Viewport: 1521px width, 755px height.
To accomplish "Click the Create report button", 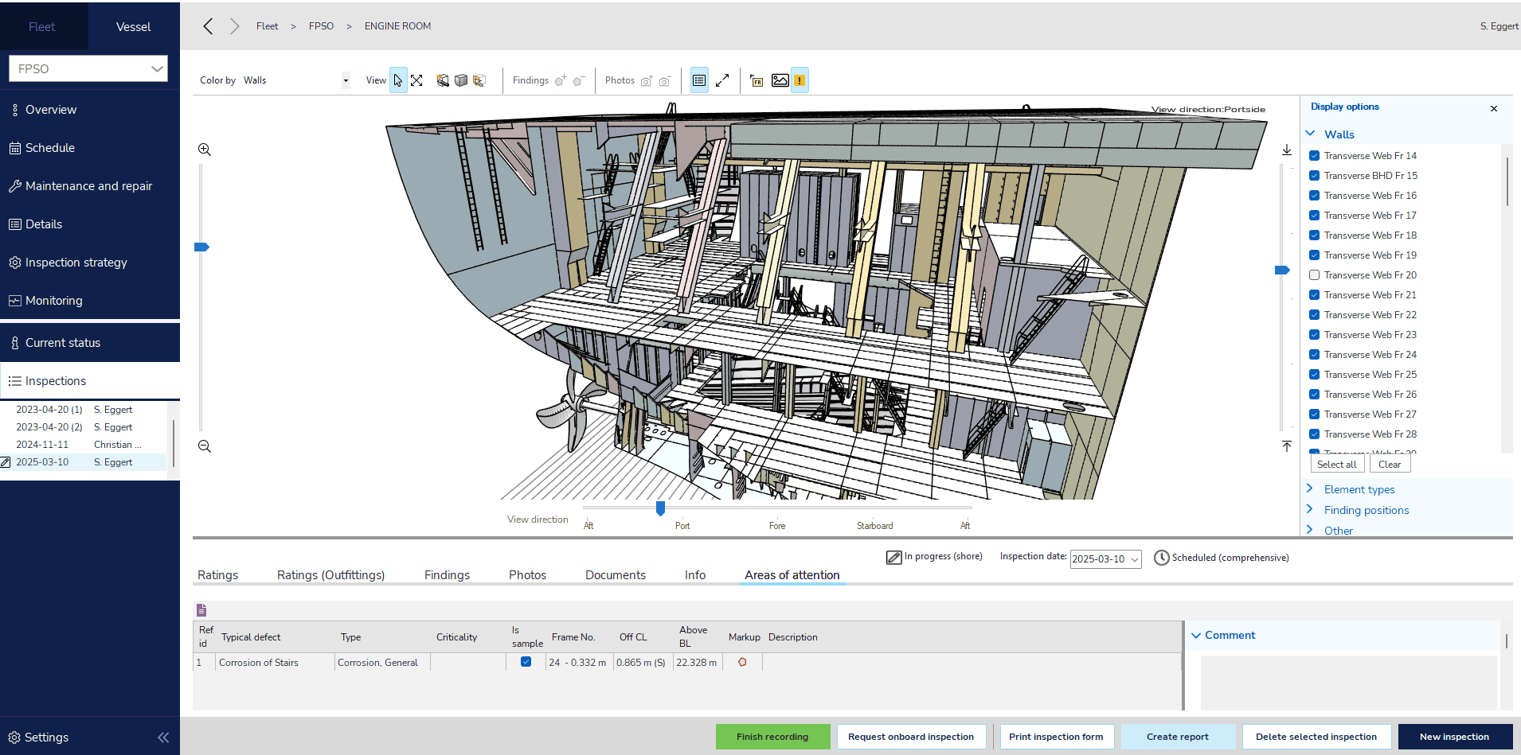I will (x=1177, y=737).
